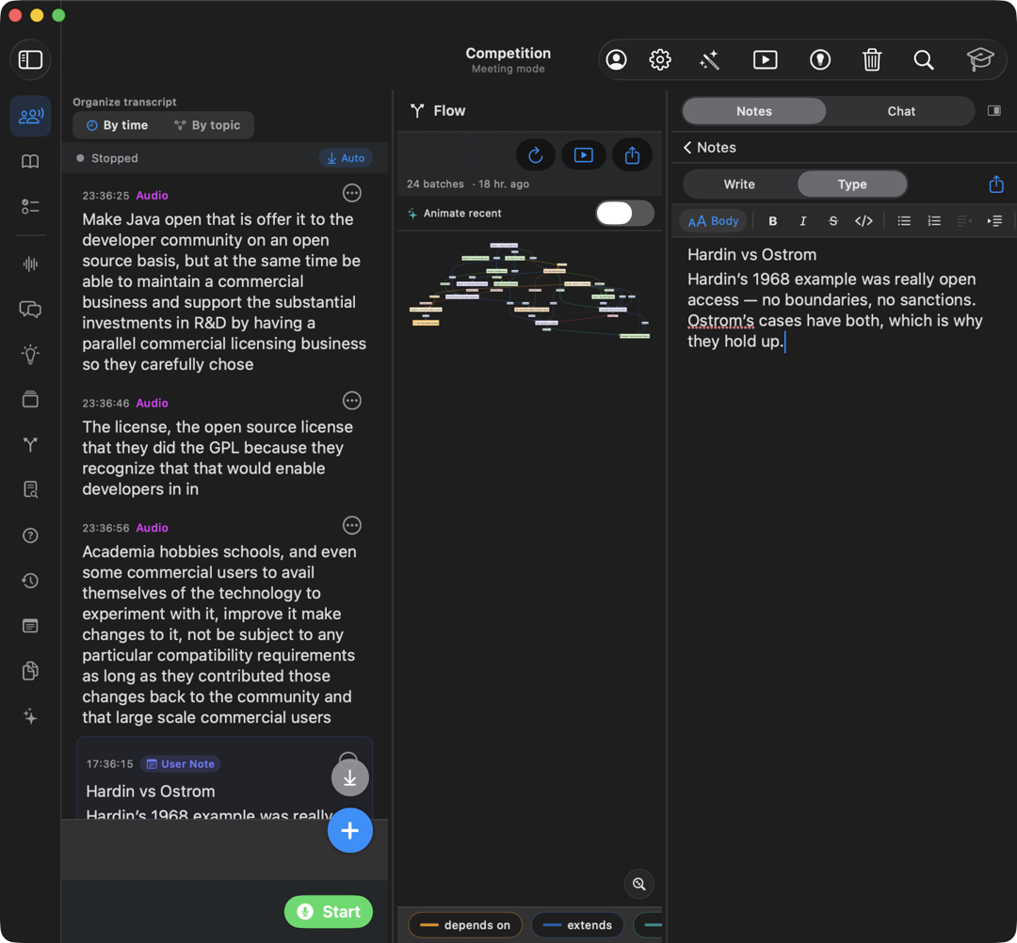The image size is (1017, 943).
Task: Open search magnifier in top toolbar
Action: [x=924, y=59]
